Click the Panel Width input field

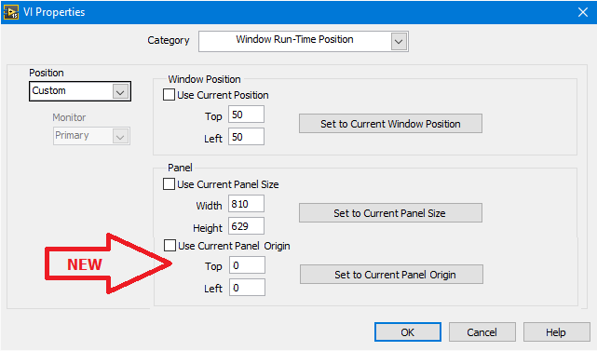[246, 204]
